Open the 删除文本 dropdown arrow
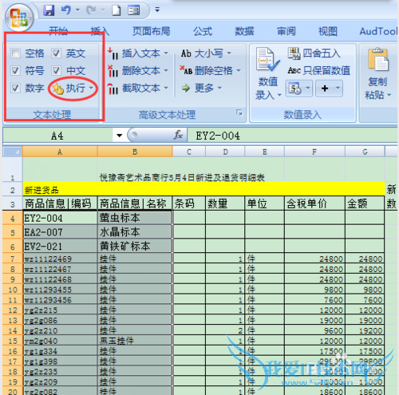This screenshot has width=399, height=395. tap(166, 71)
